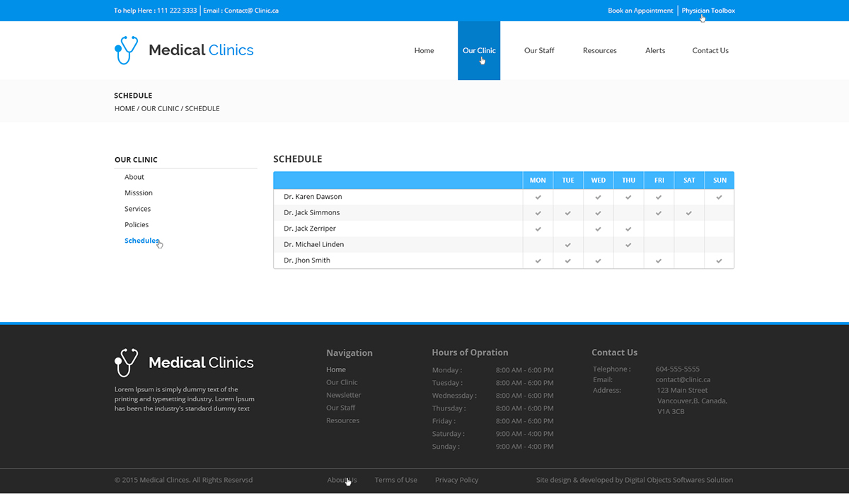Click the THU column header in the schedule
Screen dimensions: 849x494
click(628, 180)
